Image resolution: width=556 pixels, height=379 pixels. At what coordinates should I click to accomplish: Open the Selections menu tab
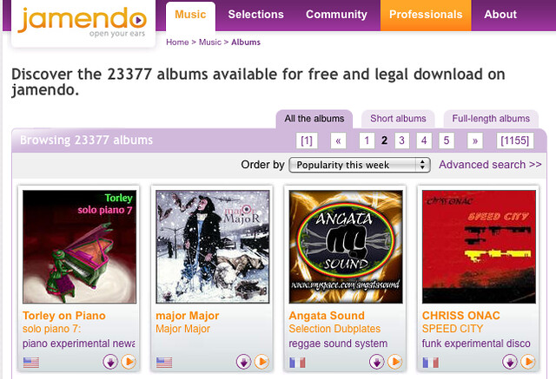(255, 15)
